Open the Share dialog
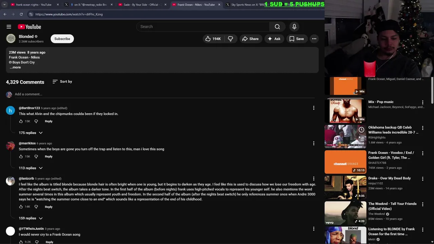 point(250,39)
